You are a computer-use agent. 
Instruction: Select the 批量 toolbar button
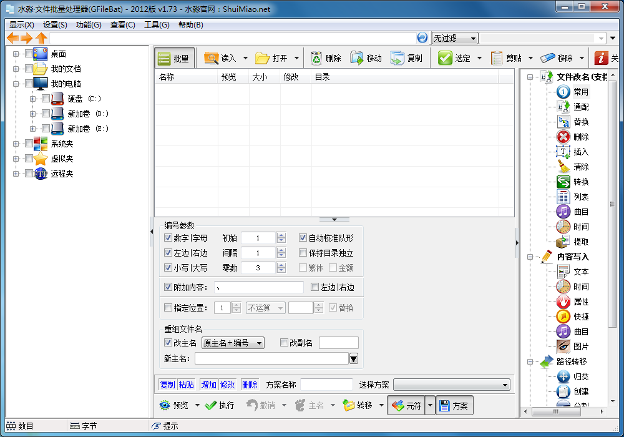[x=174, y=59]
